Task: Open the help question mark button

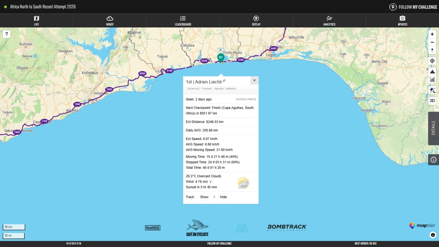Action: [x=6, y=34]
